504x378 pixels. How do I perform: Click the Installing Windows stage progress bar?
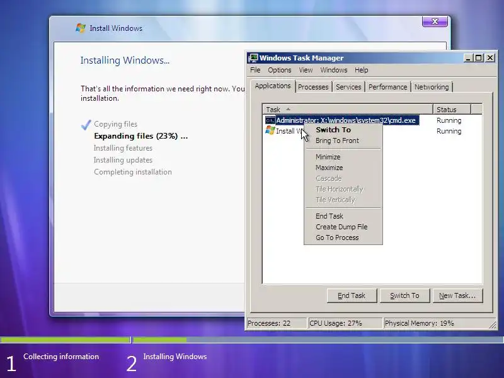point(318,340)
